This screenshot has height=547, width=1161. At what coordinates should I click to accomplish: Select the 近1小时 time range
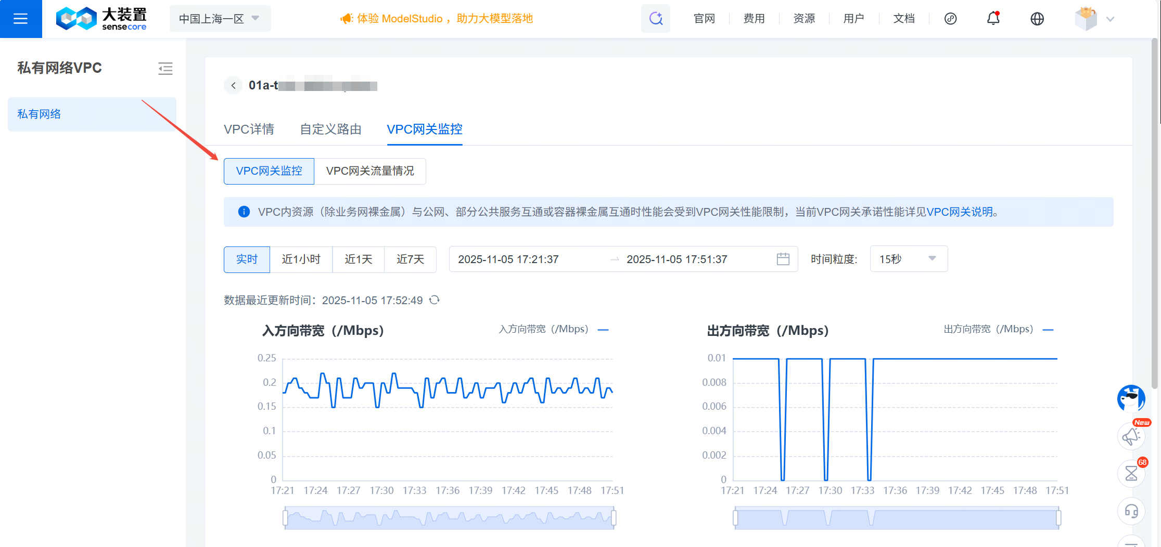(x=301, y=259)
